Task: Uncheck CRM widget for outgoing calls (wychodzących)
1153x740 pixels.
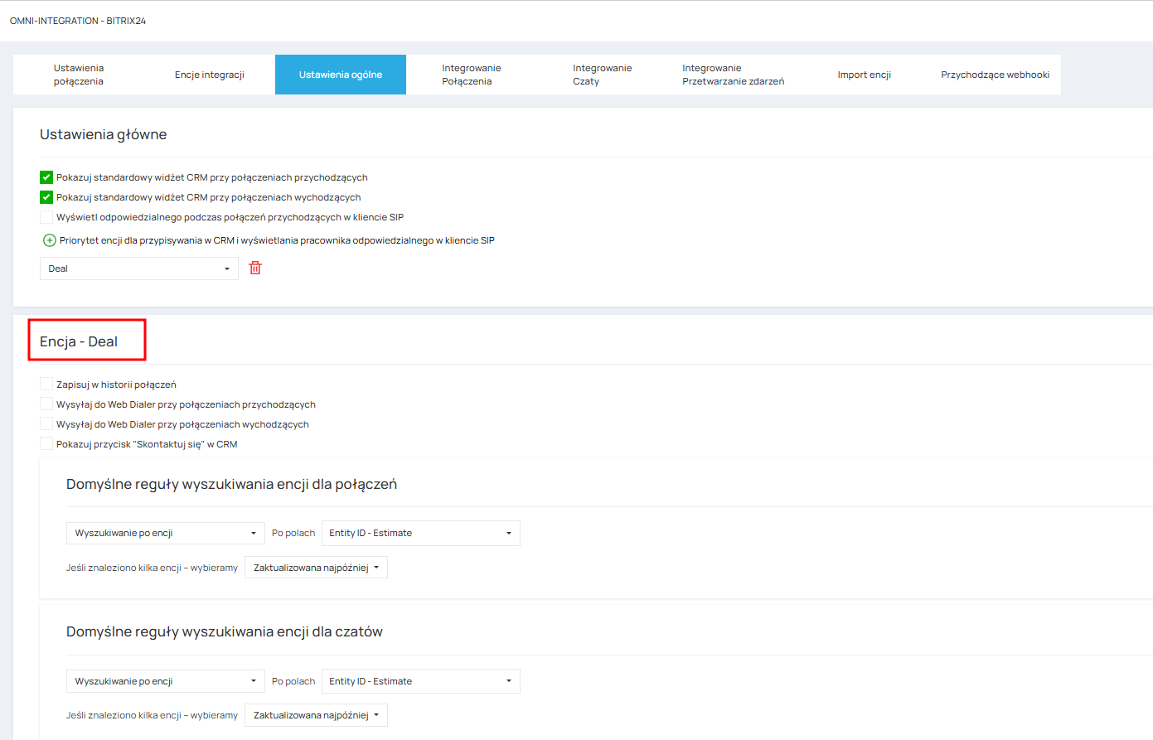Action: pyautogui.click(x=46, y=197)
